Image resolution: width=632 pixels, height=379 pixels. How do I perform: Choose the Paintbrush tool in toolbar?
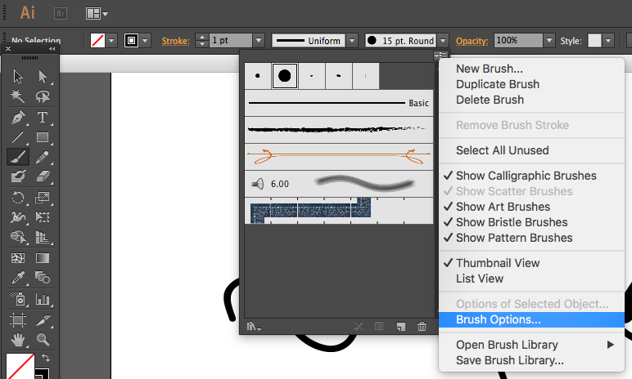tap(17, 157)
